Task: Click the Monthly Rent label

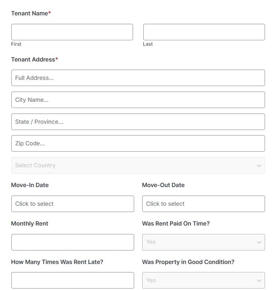Action: coord(30,224)
